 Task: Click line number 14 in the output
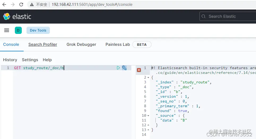[144, 134]
